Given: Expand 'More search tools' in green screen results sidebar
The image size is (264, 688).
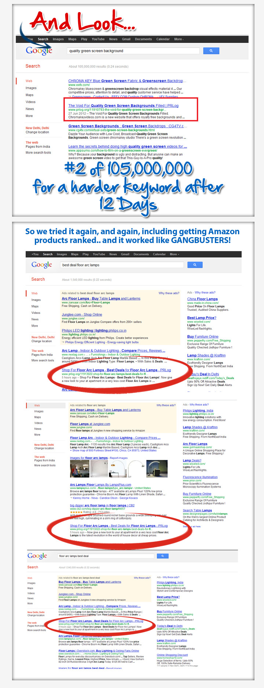Looking at the screenshot, I should pyautogui.click(x=38, y=152).
